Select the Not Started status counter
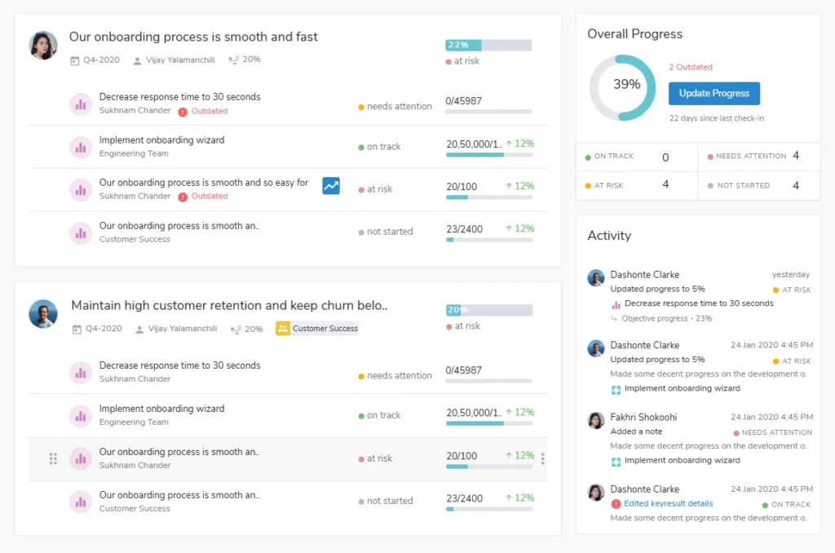 pyautogui.click(x=758, y=185)
